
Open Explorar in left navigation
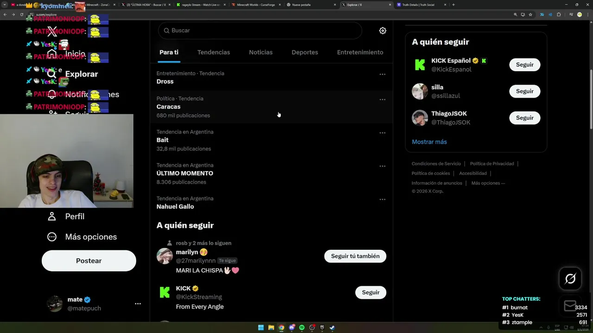[73, 74]
